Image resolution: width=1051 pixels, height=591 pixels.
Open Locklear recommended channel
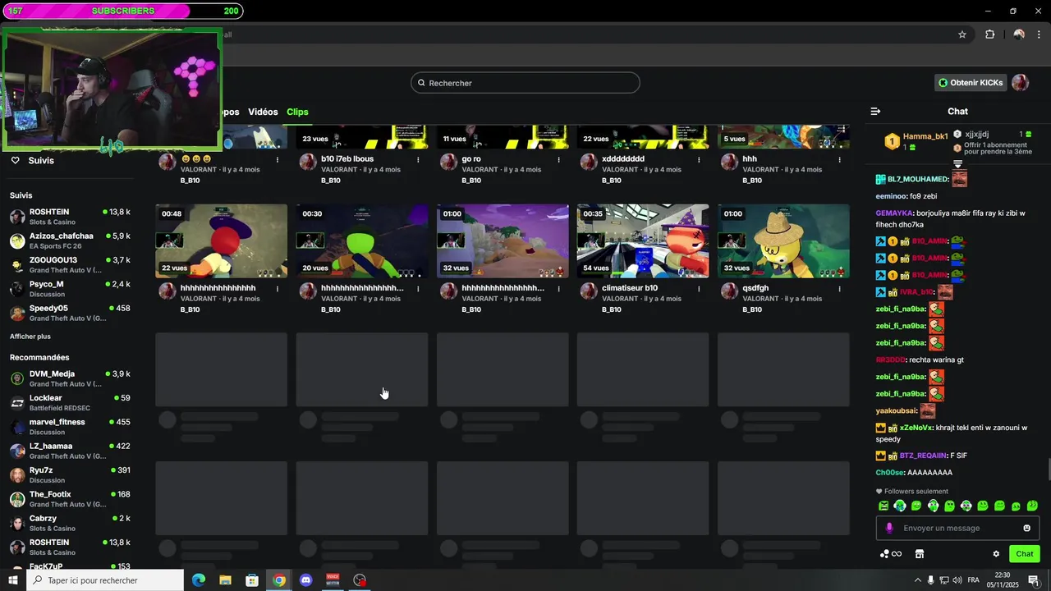pos(70,402)
